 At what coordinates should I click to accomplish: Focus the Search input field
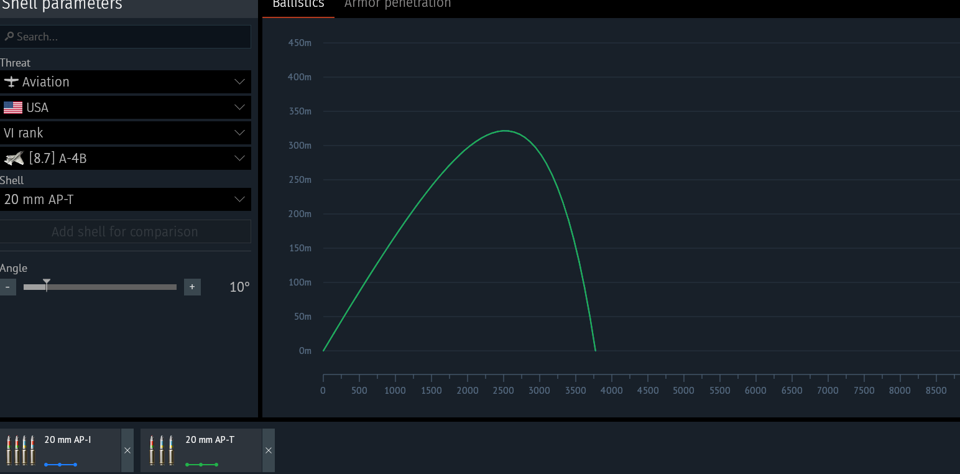tap(131, 37)
